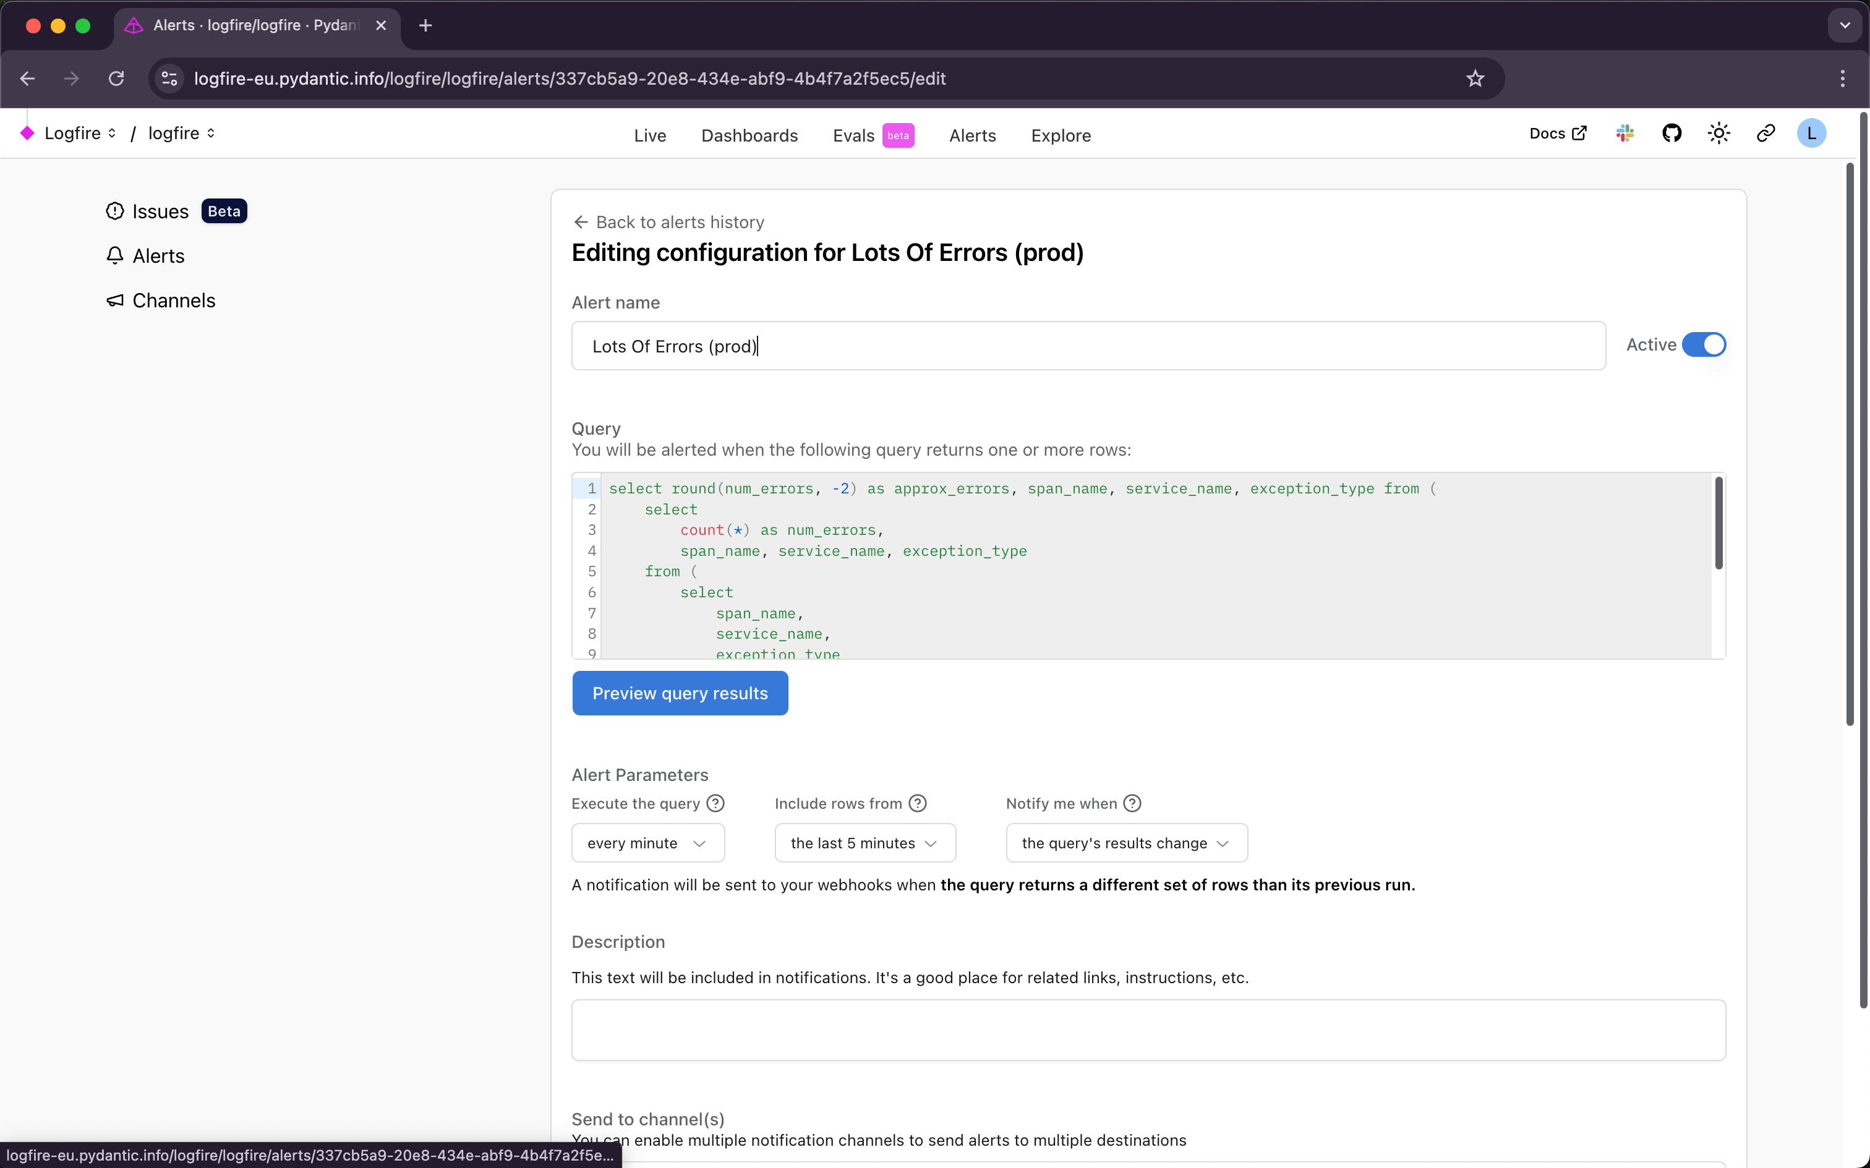The height and width of the screenshot is (1168, 1870).
Task: Click help icon beside Notify me when
Action: click(1132, 803)
